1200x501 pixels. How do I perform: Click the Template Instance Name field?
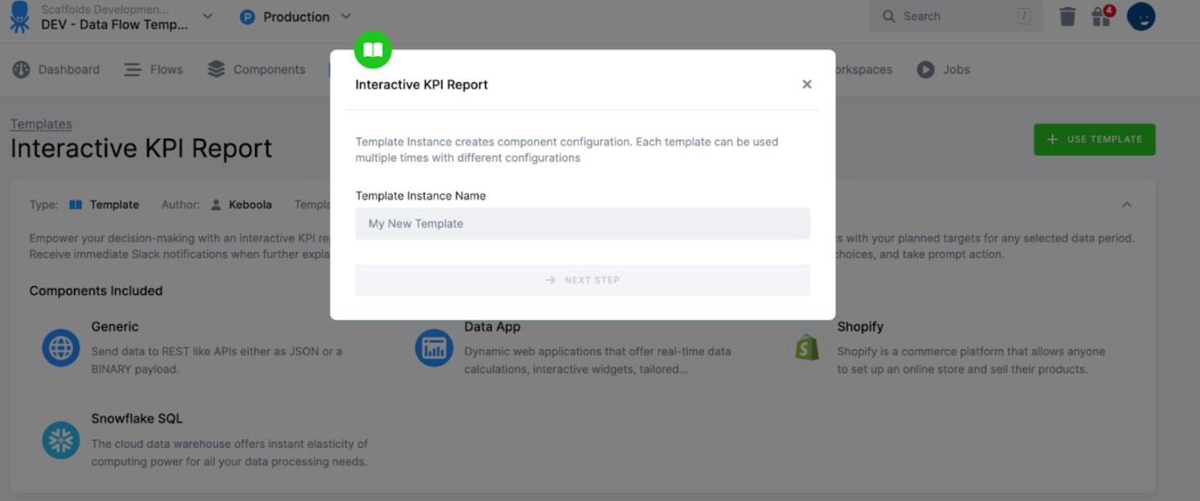[583, 224]
